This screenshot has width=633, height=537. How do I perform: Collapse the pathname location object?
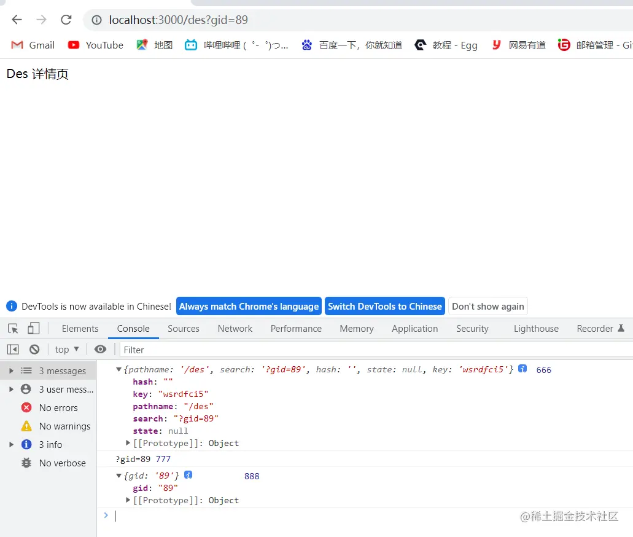(118, 369)
